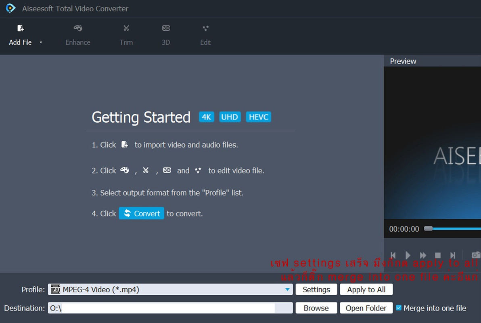
Task: Stop the preview playback
Action: tap(438, 255)
